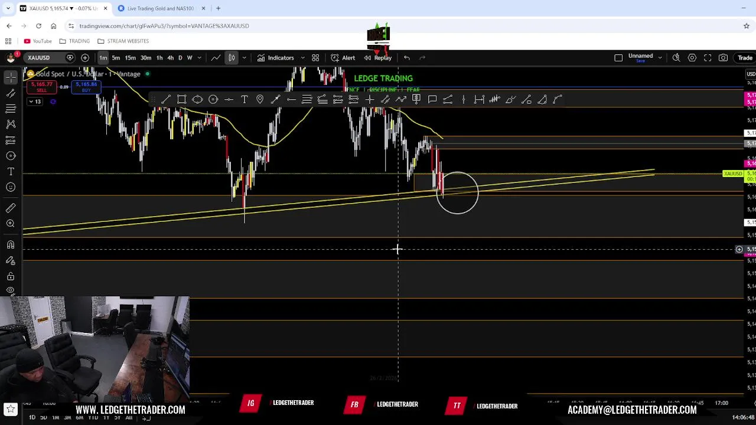The image size is (756, 425).
Task: Open the XAUUSD symbol search
Action: pos(38,58)
